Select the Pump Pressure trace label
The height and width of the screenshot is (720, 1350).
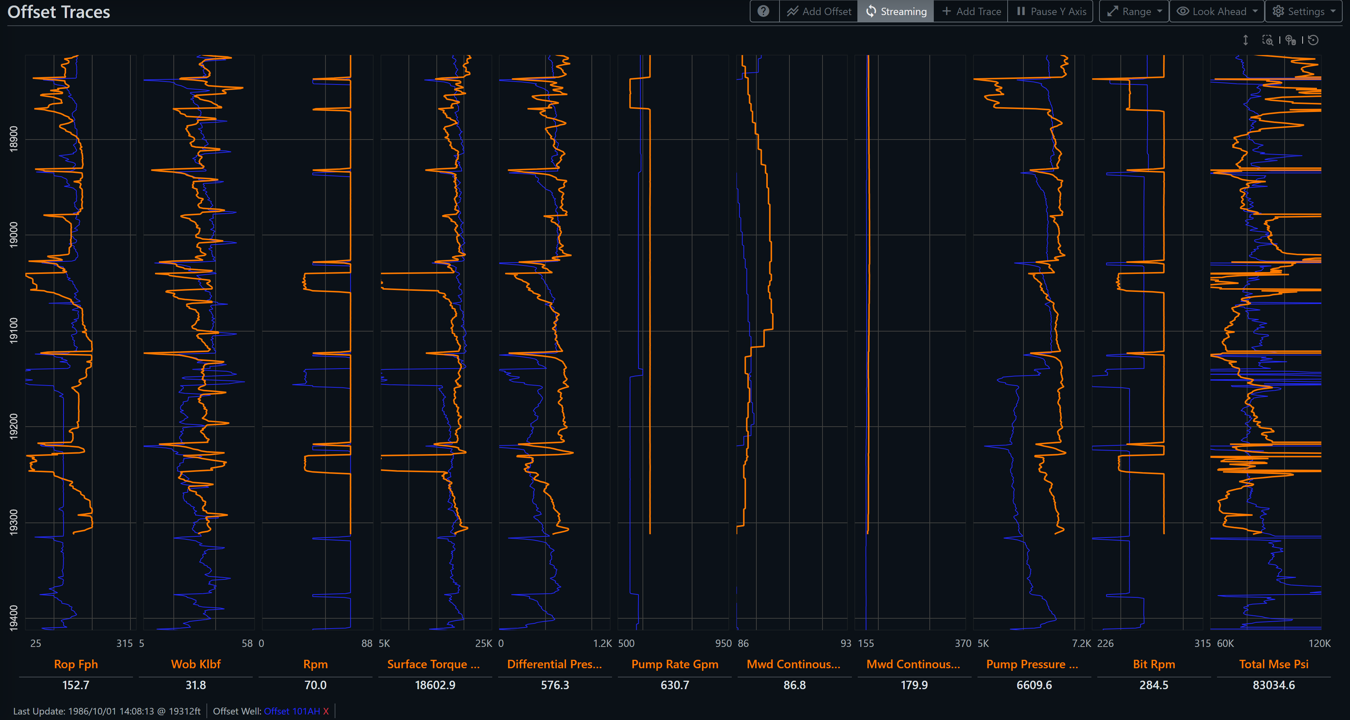point(1032,664)
